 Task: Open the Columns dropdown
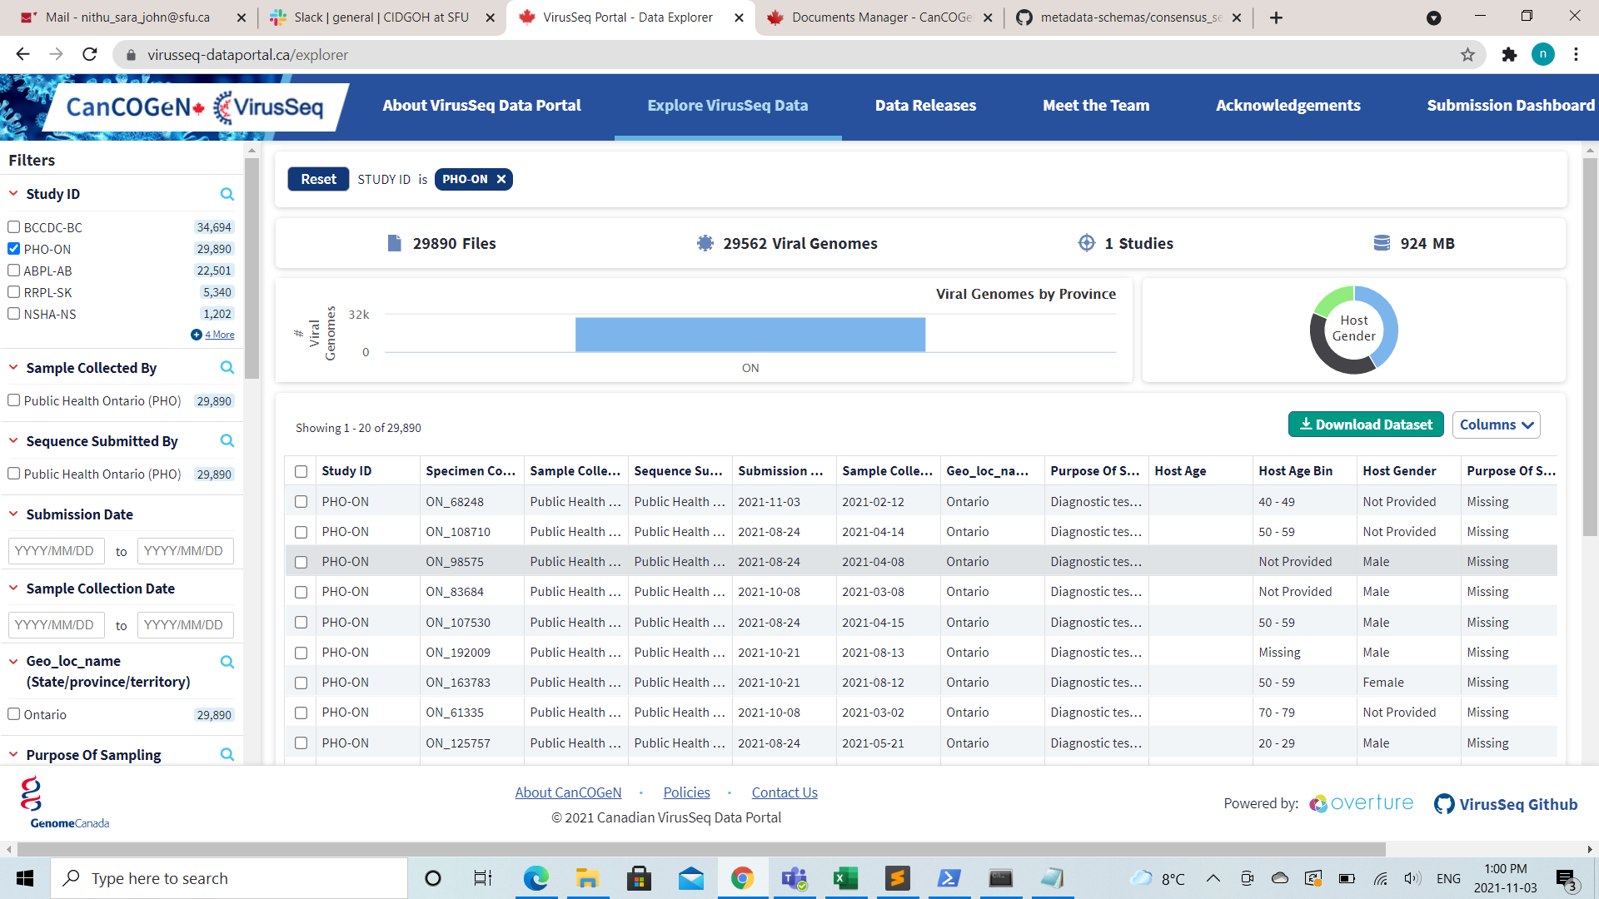click(1495, 425)
